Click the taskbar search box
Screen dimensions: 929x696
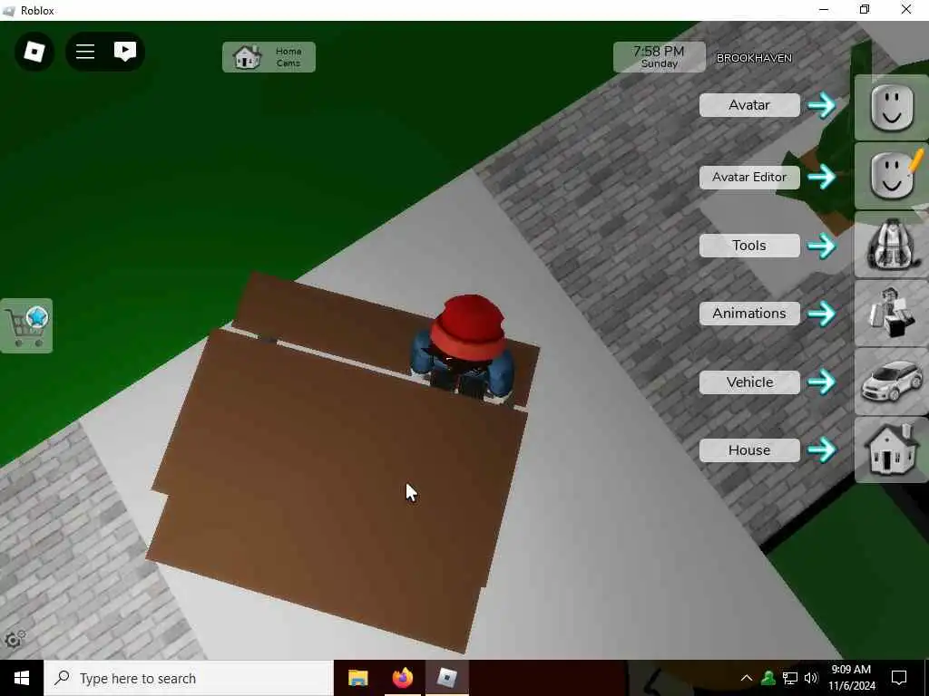tap(189, 678)
